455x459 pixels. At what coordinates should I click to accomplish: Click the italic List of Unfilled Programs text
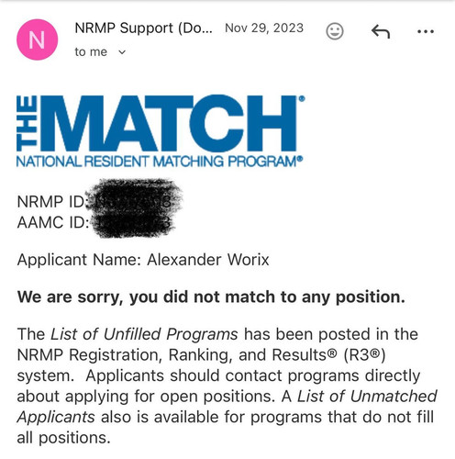pos(144,334)
